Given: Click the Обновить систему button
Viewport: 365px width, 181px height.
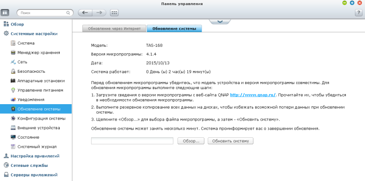Looking at the screenshot, I should (x=230, y=141).
